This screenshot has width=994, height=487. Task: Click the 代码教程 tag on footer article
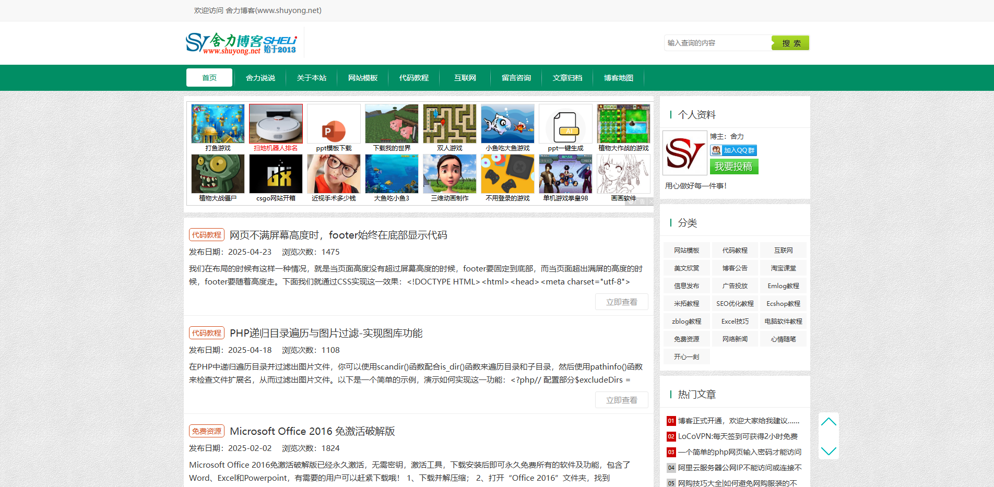click(206, 234)
